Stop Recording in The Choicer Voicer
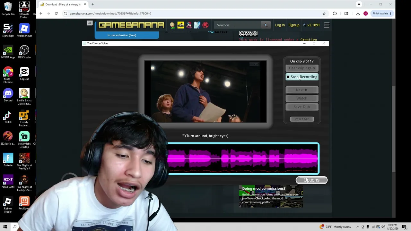Image resolution: width=411 pixels, height=231 pixels. coord(302,77)
